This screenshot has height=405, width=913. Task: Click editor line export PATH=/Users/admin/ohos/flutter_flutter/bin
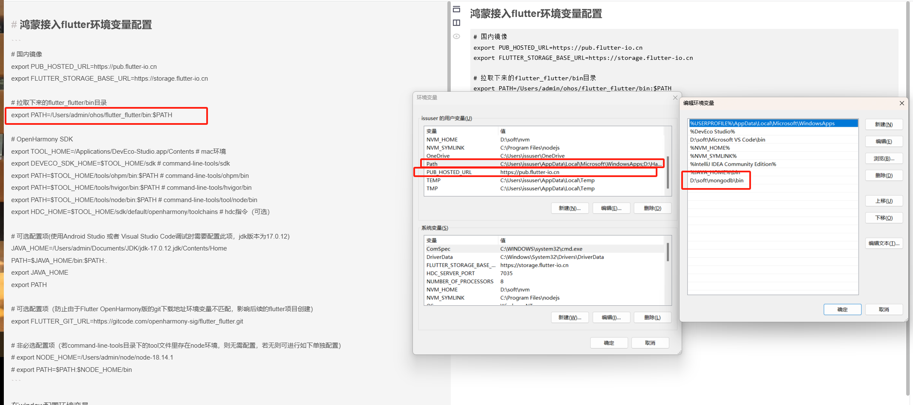pyautogui.click(x=91, y=115)
